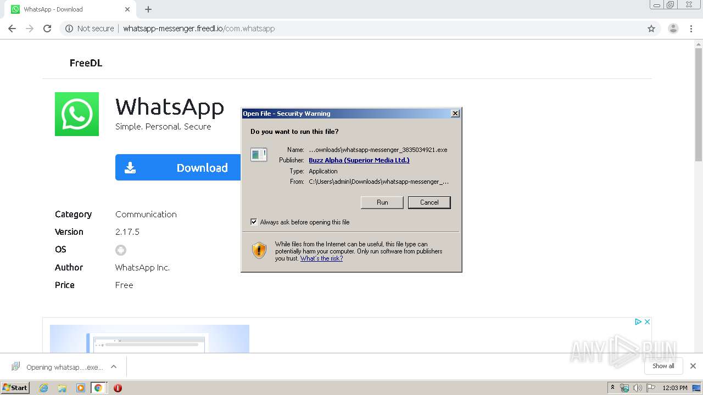This screenshot has width=703, height=395.
Task: Close the WhatsApp - Download tab
Action: click(x=127, y=9)
